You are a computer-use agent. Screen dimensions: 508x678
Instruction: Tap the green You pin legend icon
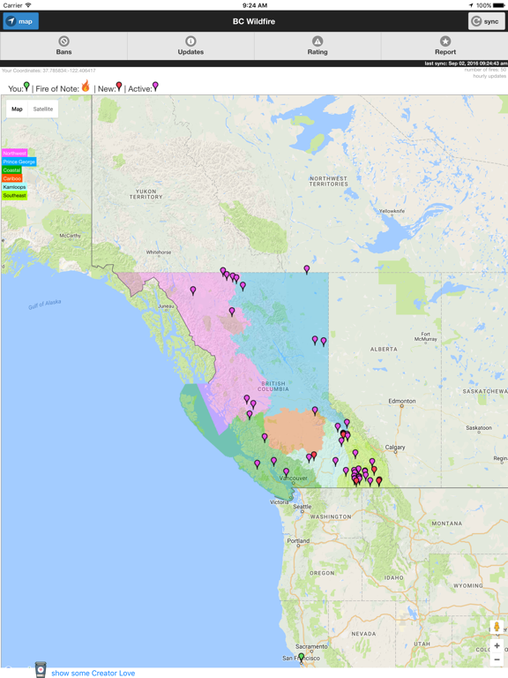[x=26, y=87]
